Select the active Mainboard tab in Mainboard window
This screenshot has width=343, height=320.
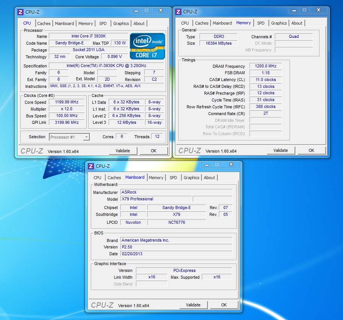[135, 177]
